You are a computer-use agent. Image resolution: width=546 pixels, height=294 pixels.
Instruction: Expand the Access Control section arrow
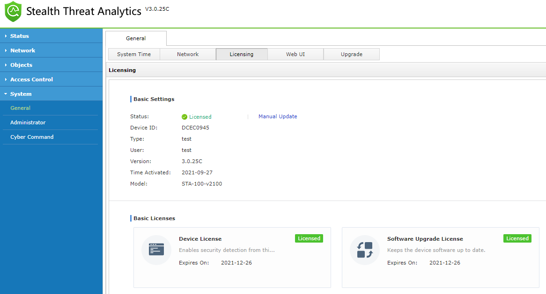point(6,79)
